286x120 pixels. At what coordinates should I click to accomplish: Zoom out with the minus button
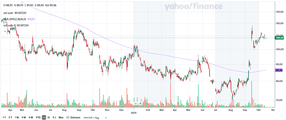[136, 103]
